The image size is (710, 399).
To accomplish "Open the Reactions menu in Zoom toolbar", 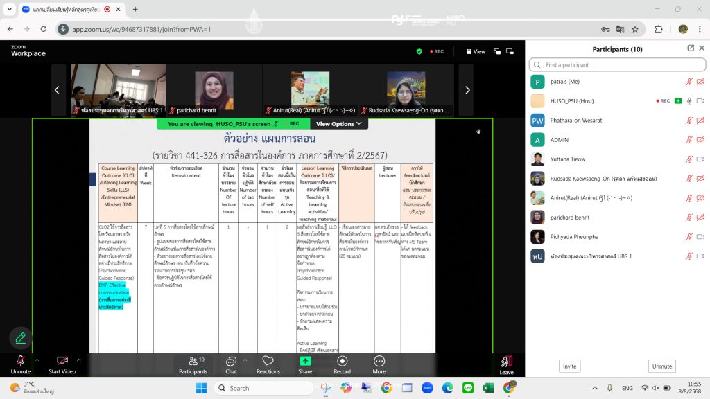I will 268,364.
